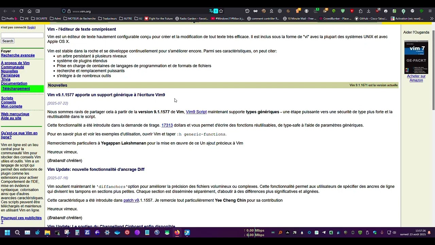Screen dimensions: 435x245
Task: Open Pourquoi ces publicités link
Action: pos(21,220)
